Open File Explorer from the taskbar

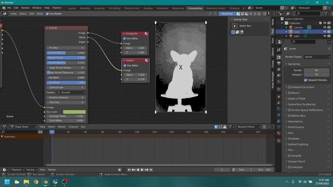(x=27, y=182)
